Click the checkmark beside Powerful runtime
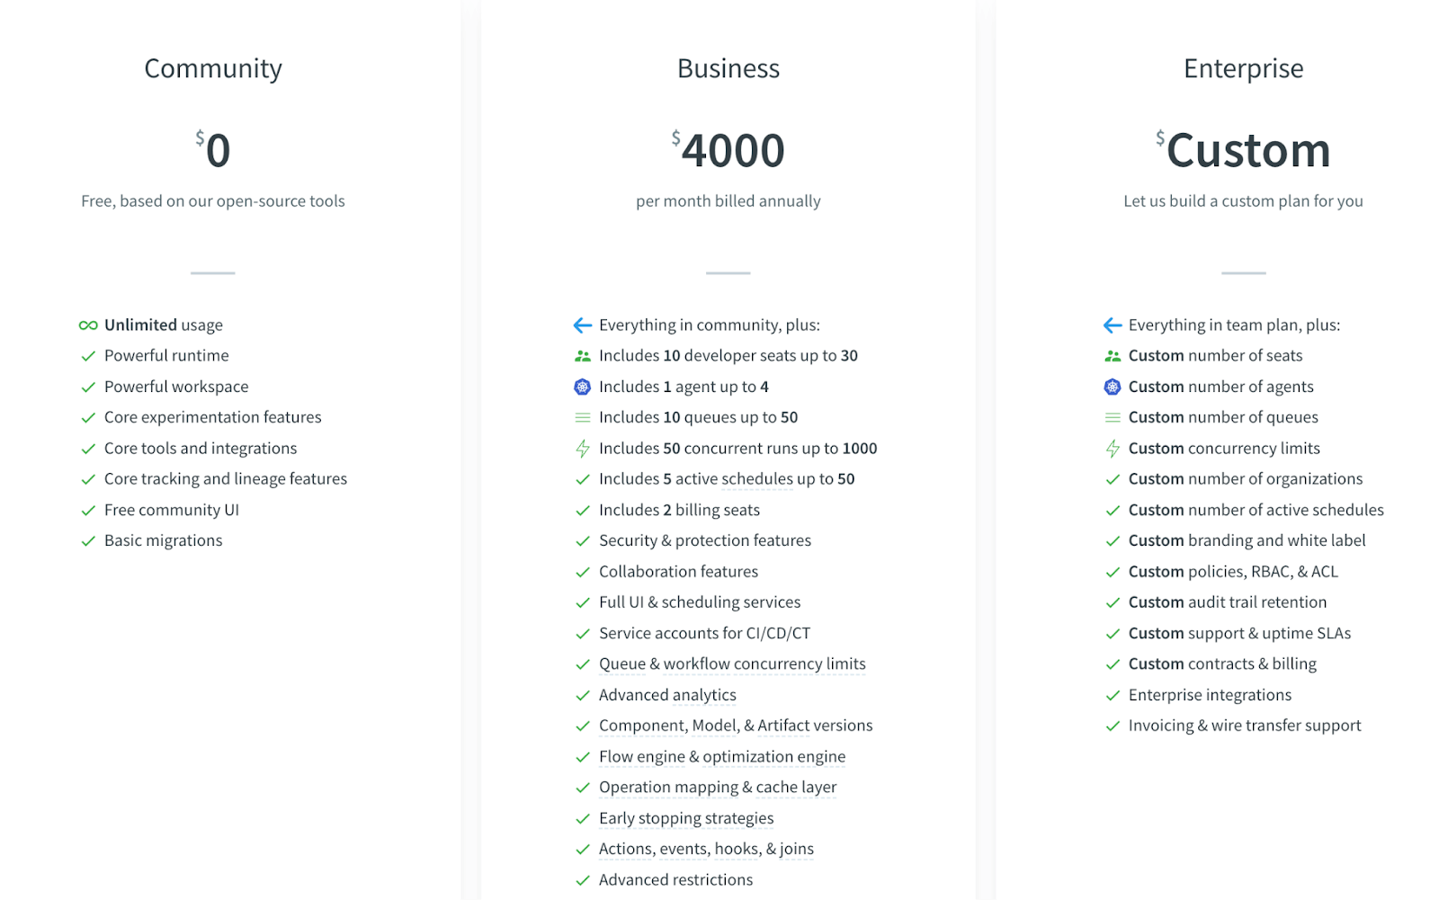Viewport: 1439px width, 900px height. pos(88,356)
